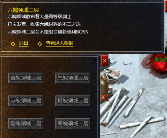The width and height of the screenshot is (167, 138).
Task: Click the red button at top-right corner
Action: tap(166, 6)
